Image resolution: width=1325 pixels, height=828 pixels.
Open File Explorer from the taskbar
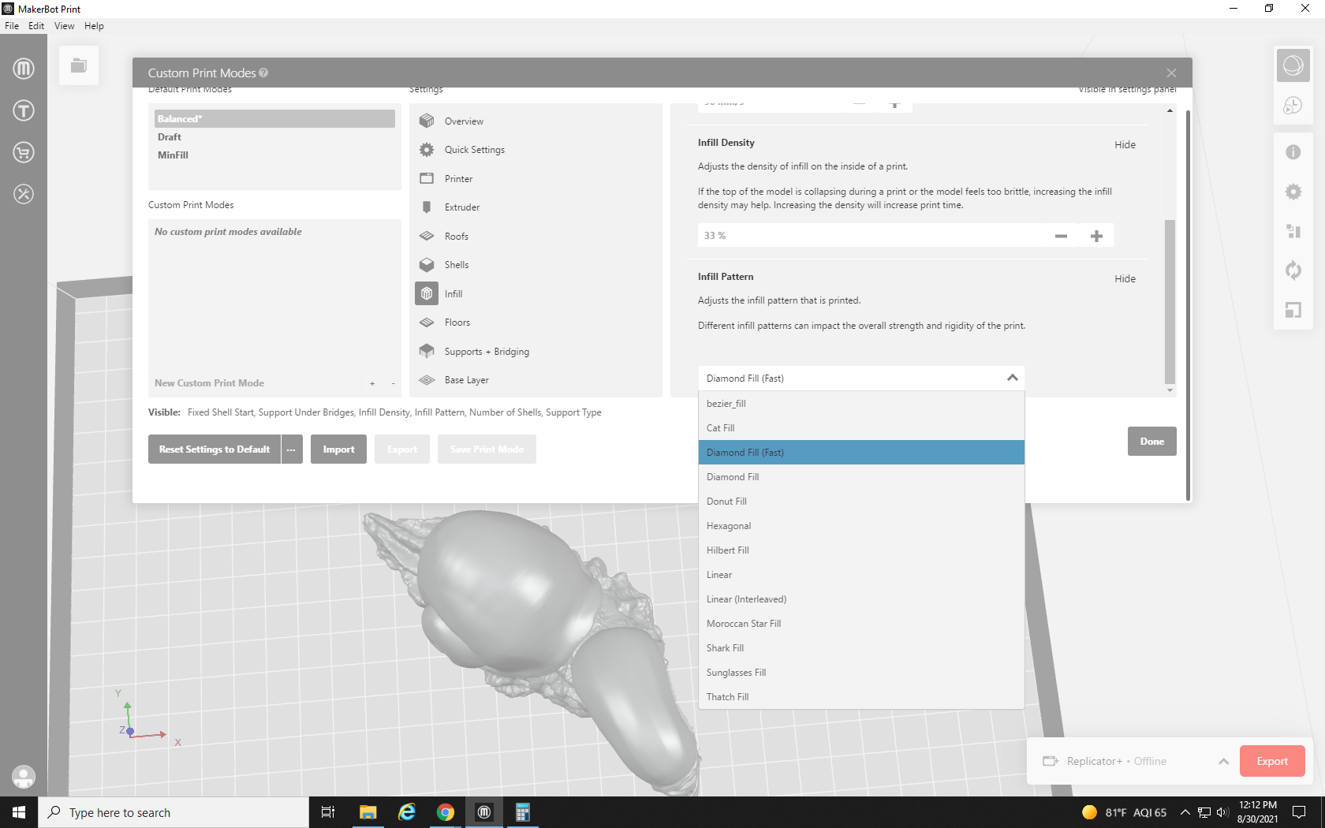(368, 812)
